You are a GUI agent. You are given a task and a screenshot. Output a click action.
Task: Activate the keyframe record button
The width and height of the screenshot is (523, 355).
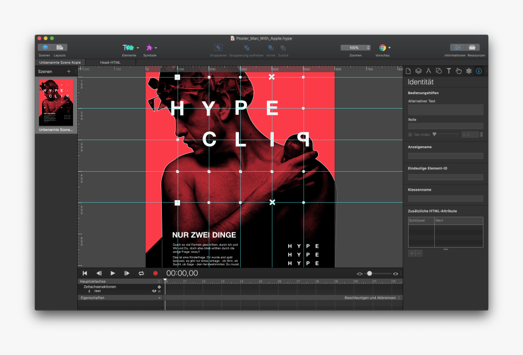click(x=155, y=273)
